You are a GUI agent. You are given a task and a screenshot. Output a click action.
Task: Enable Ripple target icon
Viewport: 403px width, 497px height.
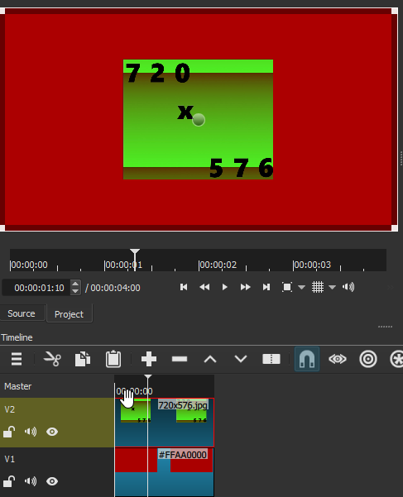[368, 359]
